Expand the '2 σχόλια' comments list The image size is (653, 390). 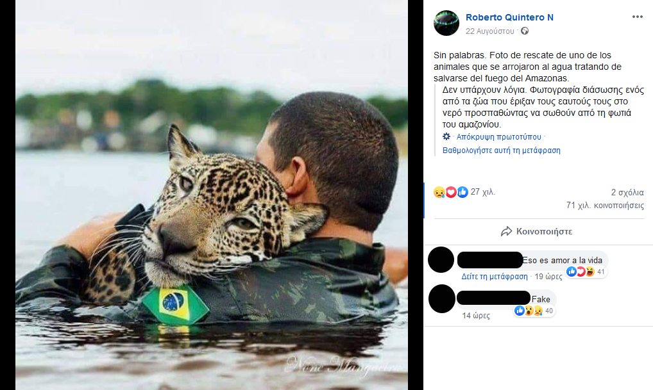click(627, 192)
